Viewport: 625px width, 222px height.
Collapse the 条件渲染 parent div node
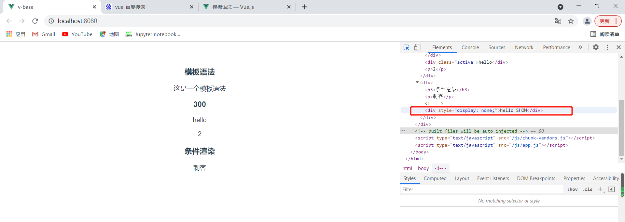point(417,83)
